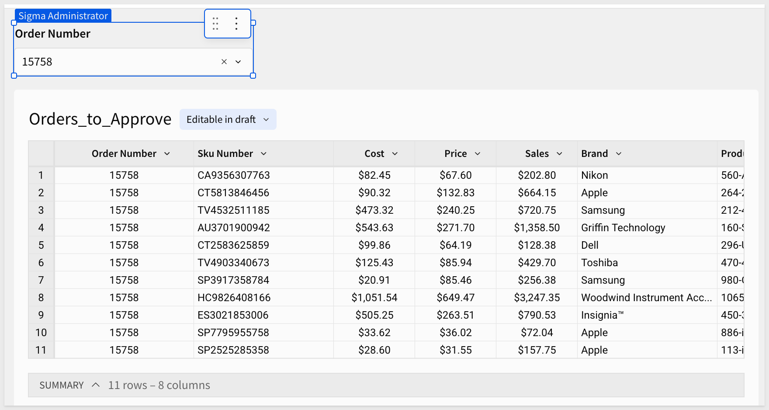769x410 pixels.
Task: Open Order Number column menu arrow
Action: point(167,154)
